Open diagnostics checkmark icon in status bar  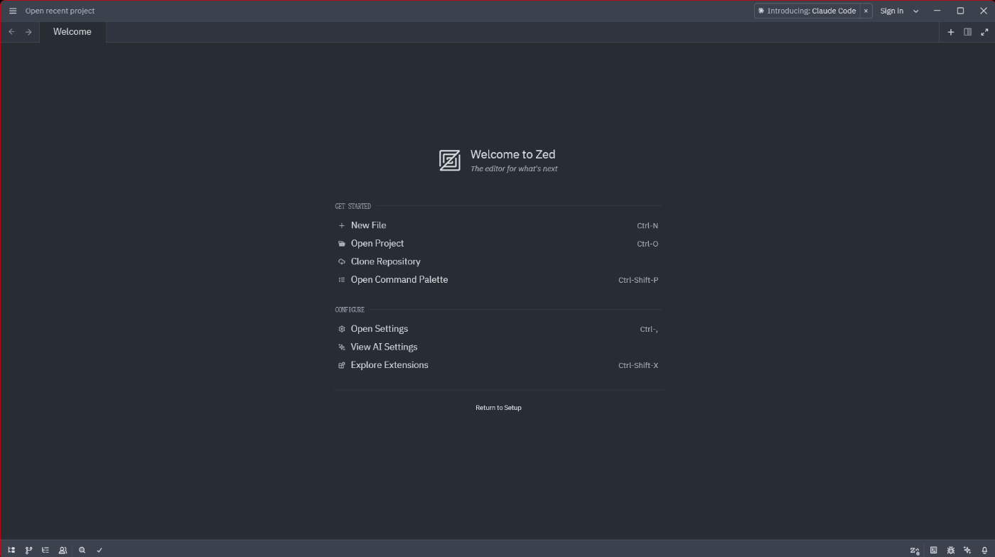[99, 550]
